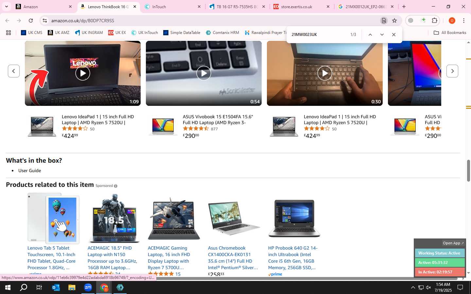
Task: Play the Lenovo 1:09 video
Action: (83, 73)
